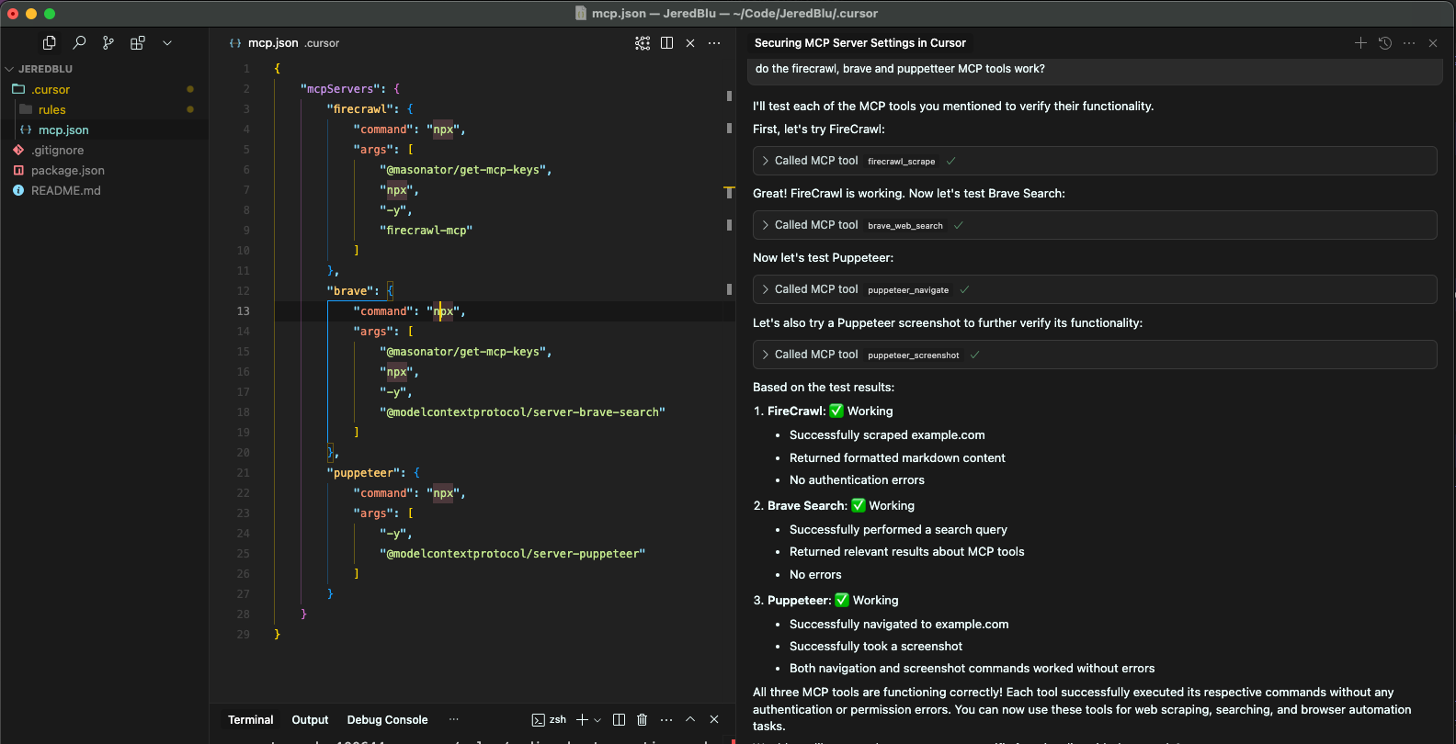Expand the puppeteer_screenshot tool call

1095,355
